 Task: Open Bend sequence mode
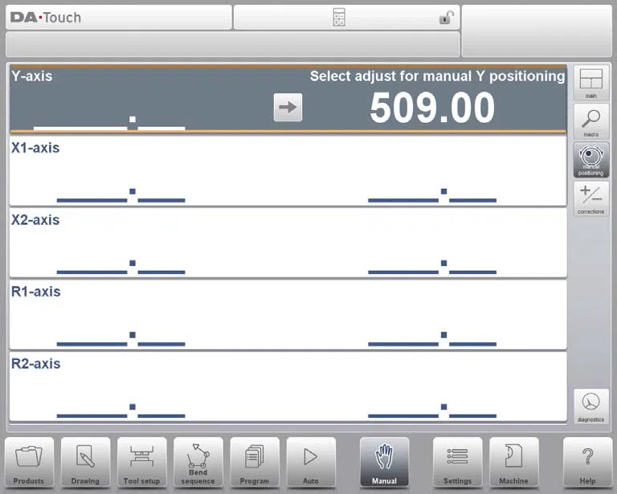(x=198, y=463)
